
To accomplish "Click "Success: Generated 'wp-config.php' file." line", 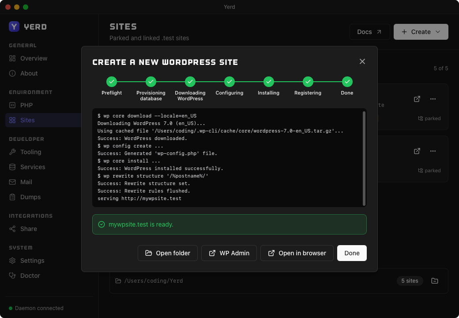I will 157,153.
